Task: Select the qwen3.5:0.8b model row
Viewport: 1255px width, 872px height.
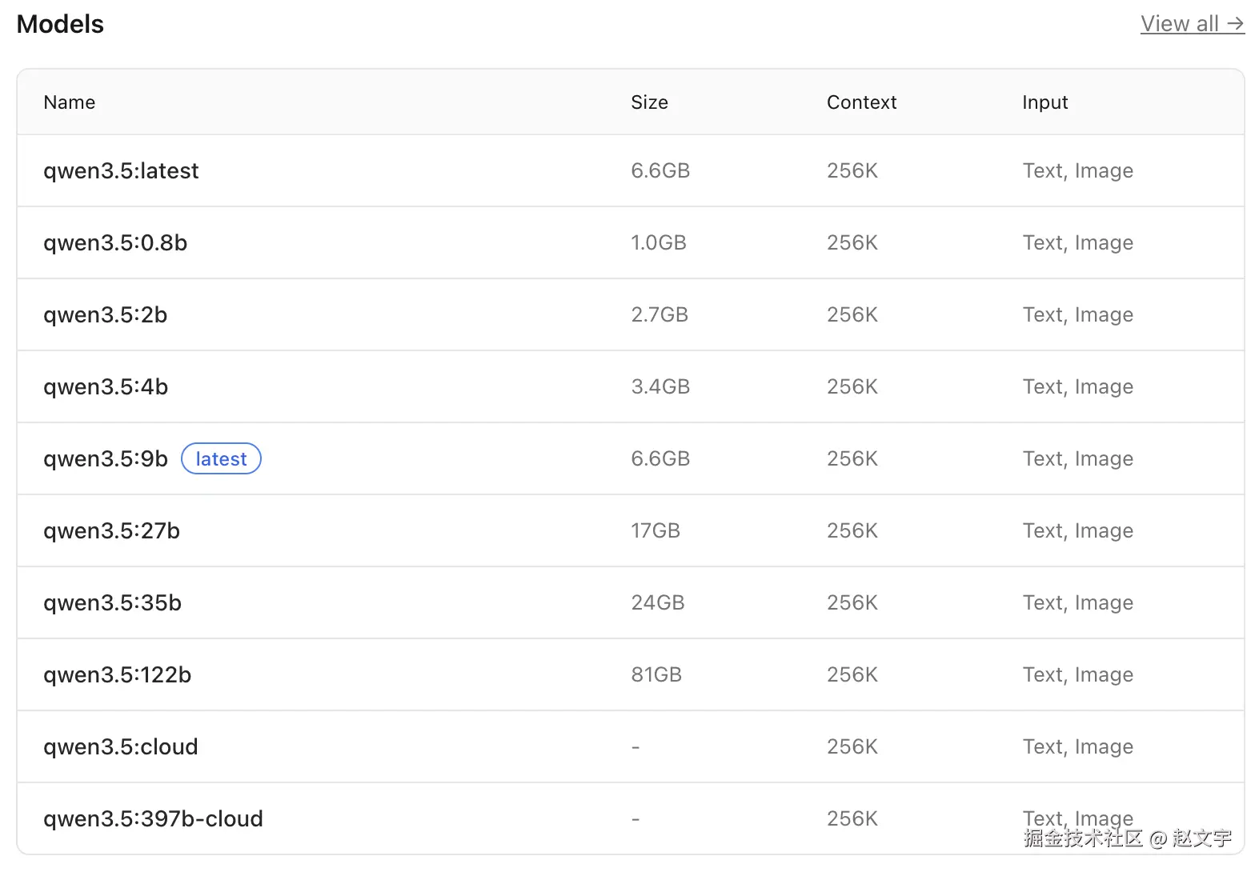Action: 115,243
